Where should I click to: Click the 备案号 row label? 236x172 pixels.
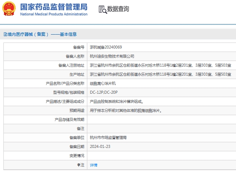[x=79, y=47]
